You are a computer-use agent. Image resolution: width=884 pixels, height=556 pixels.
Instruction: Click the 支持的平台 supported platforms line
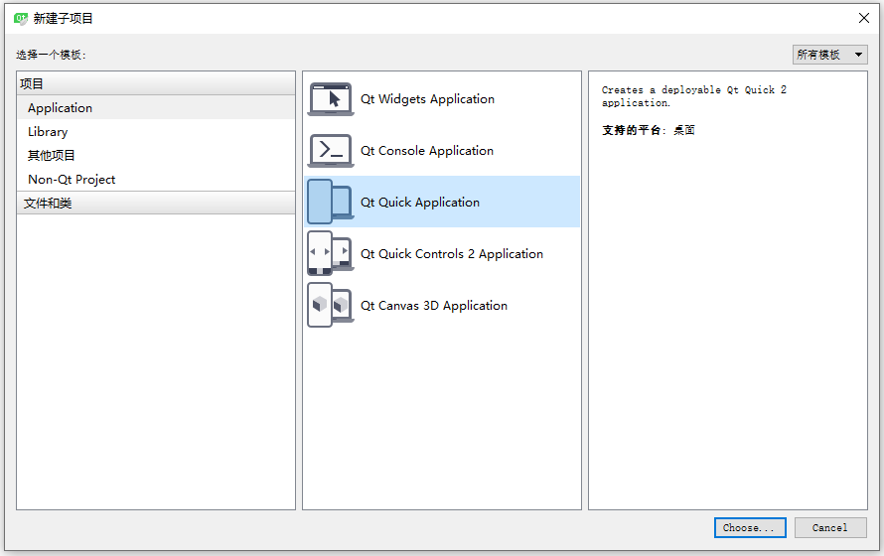click(649, 130)
